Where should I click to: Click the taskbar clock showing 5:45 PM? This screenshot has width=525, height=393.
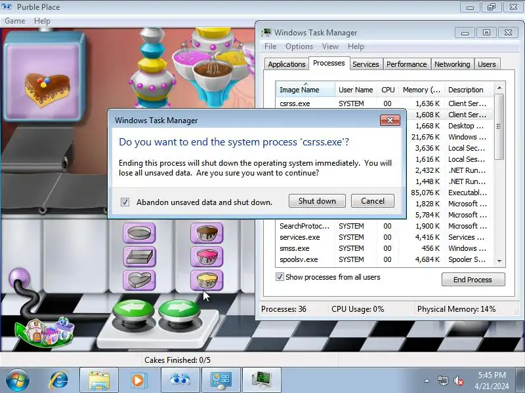click(492, 381)
